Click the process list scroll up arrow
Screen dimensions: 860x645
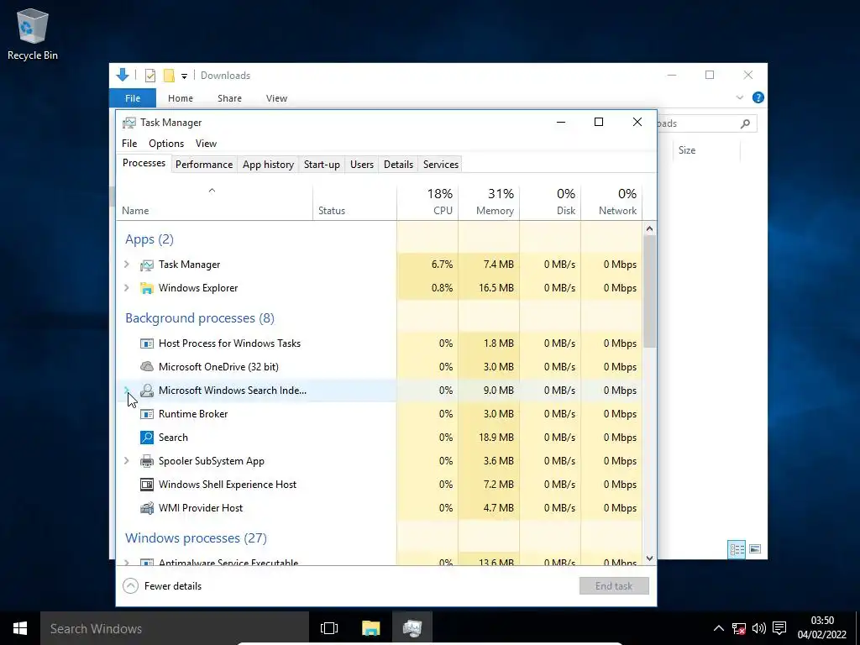tap(649, 228)
